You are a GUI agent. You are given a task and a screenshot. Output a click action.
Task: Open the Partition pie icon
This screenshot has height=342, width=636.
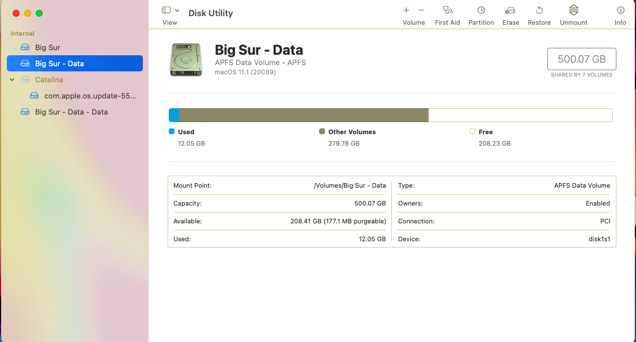tap(481, 10)
